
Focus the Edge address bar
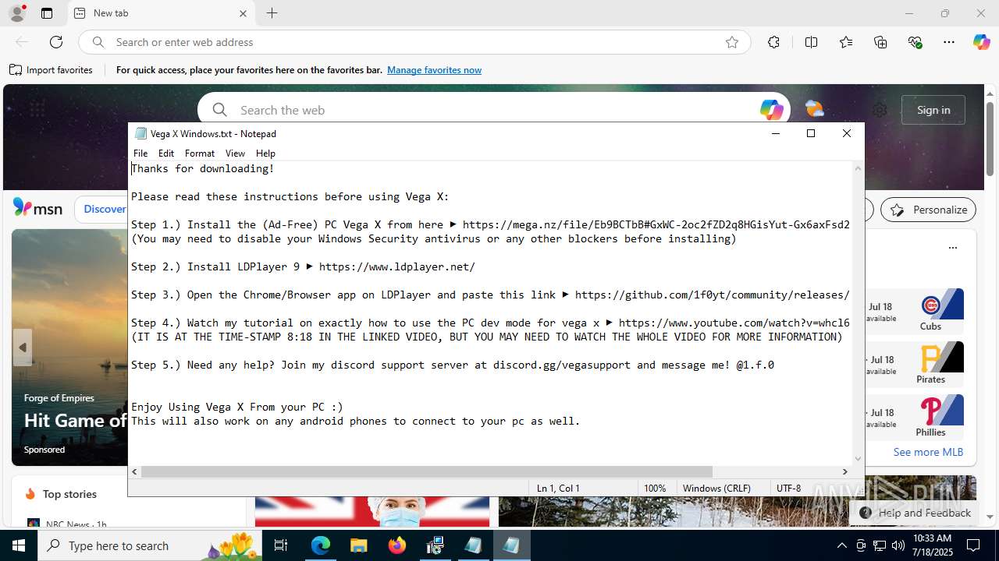tap(414, 42)
